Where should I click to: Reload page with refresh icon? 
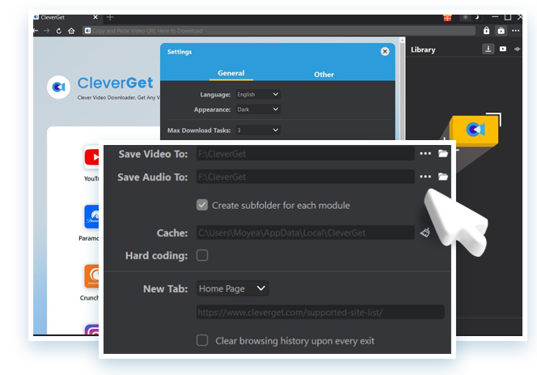tap(59, 31)
